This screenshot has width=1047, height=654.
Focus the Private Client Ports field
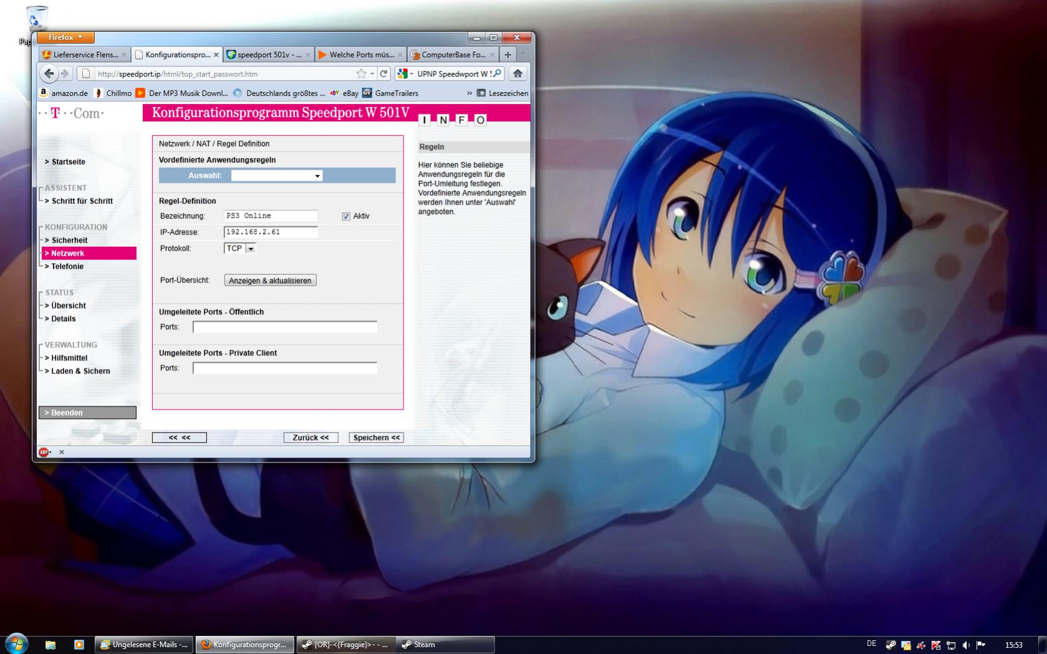(x=285, y=368)
